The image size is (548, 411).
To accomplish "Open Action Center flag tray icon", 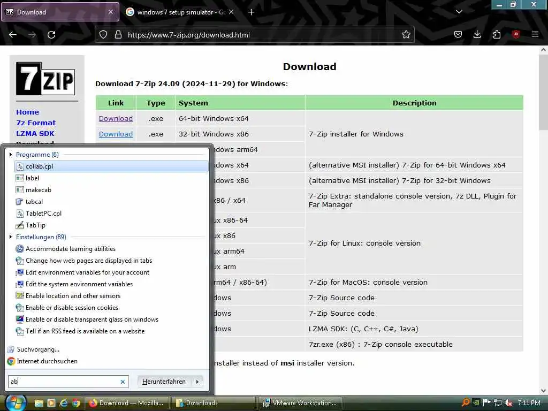I will [x=486, y=402].
